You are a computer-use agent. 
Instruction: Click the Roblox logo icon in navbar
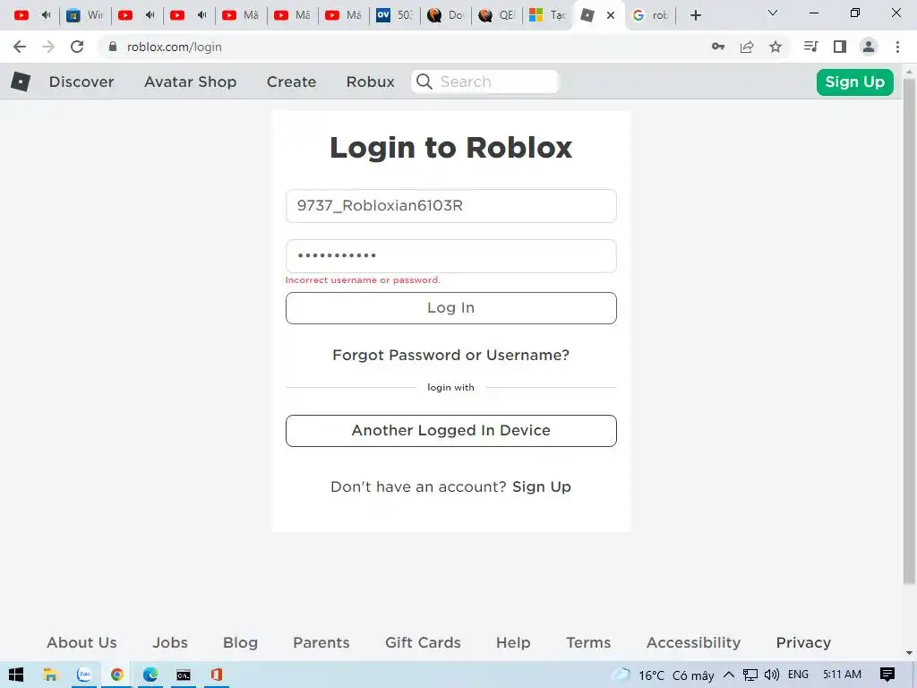click(x=21, y=82)
